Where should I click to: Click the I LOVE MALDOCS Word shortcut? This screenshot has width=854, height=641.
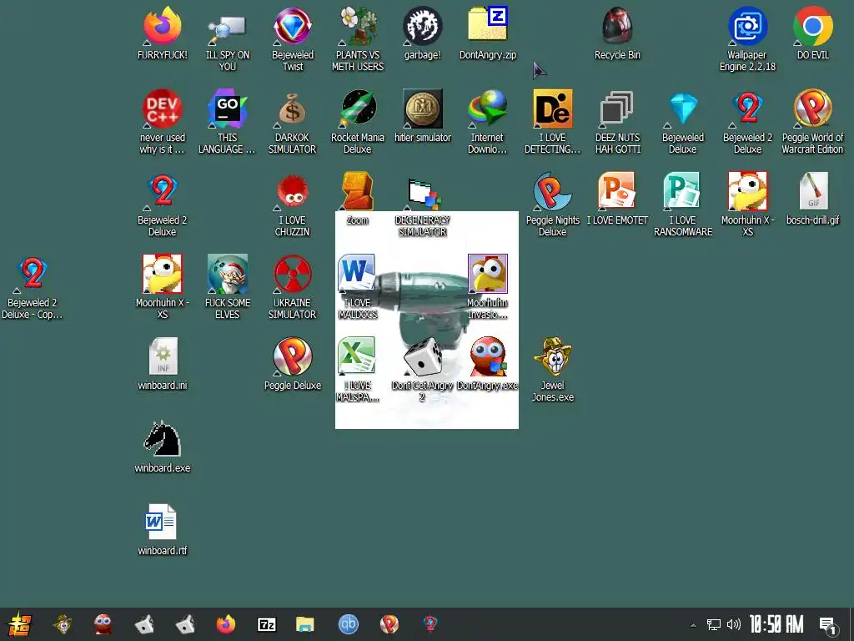tap(358, 288)
